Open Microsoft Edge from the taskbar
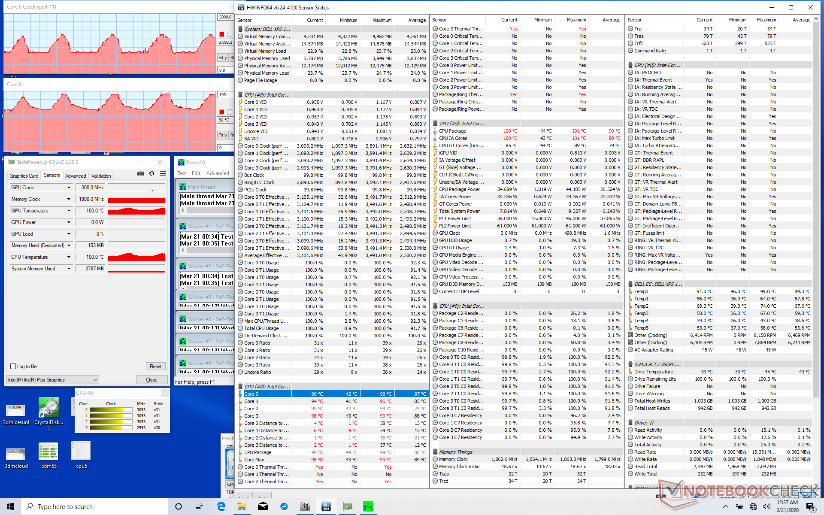This screenshot has width=824, height=515. 221,506
